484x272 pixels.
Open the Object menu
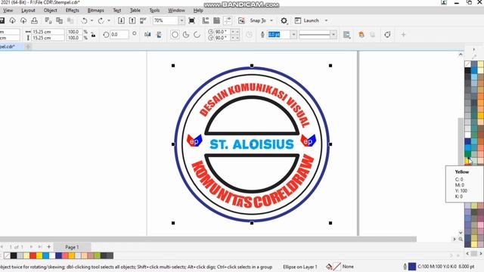(51, 10)
